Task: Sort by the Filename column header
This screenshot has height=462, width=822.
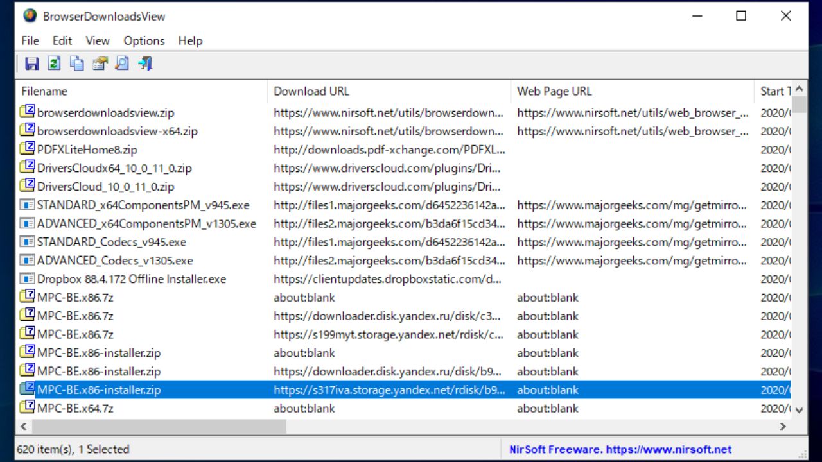Action: pyautogui.click(x=141, y=91)
